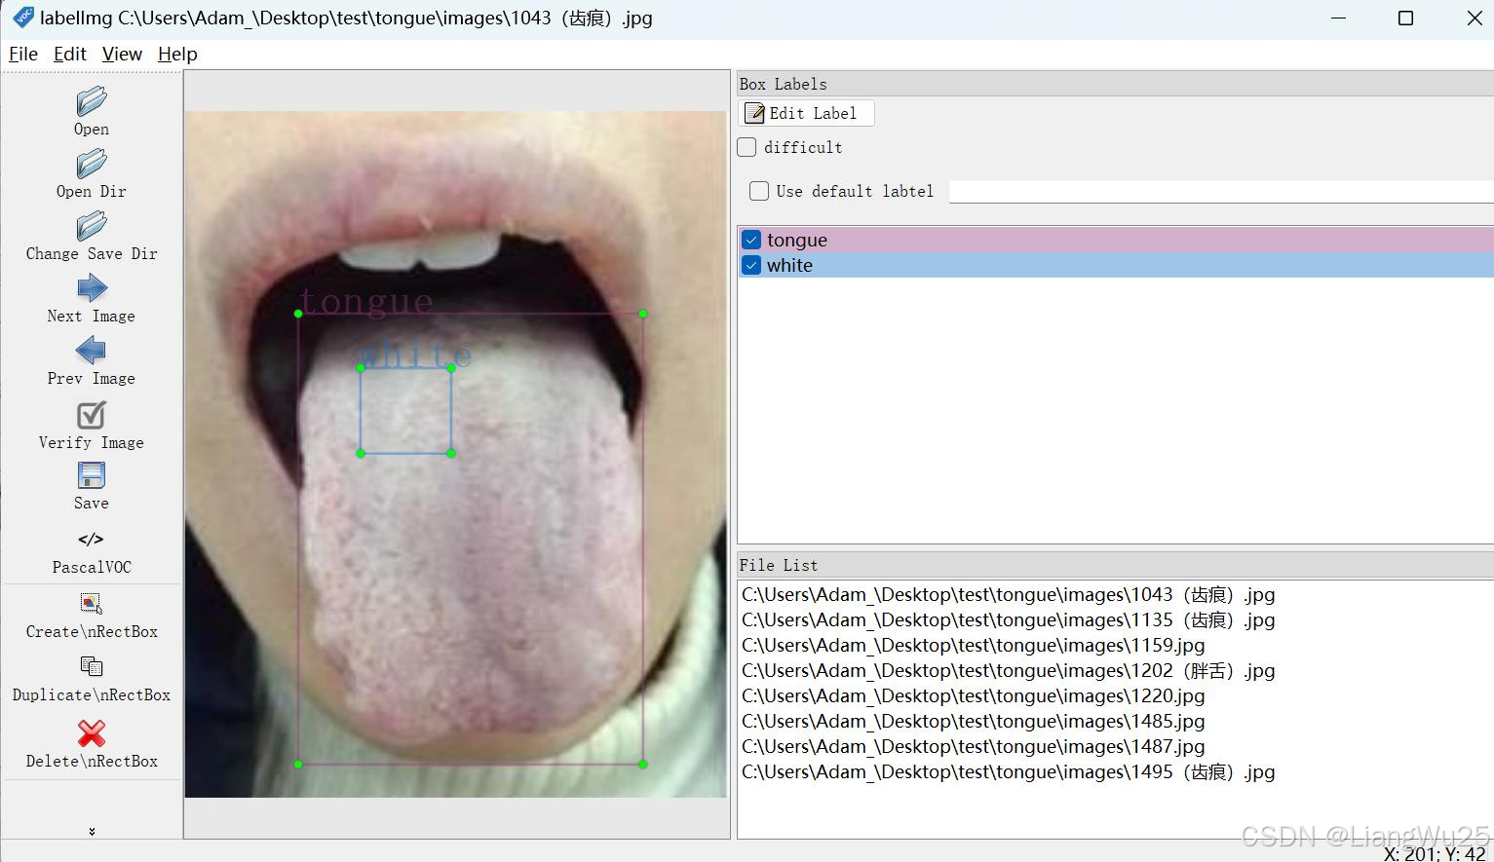The image size is (1494, 862).
Task: Uncheck the tongue label visibility checkbox
Action: point(751,240)
